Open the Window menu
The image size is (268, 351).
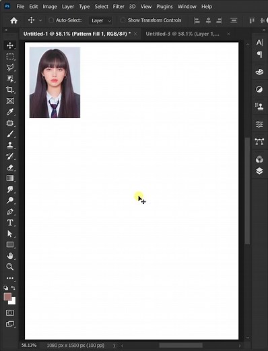187,7
